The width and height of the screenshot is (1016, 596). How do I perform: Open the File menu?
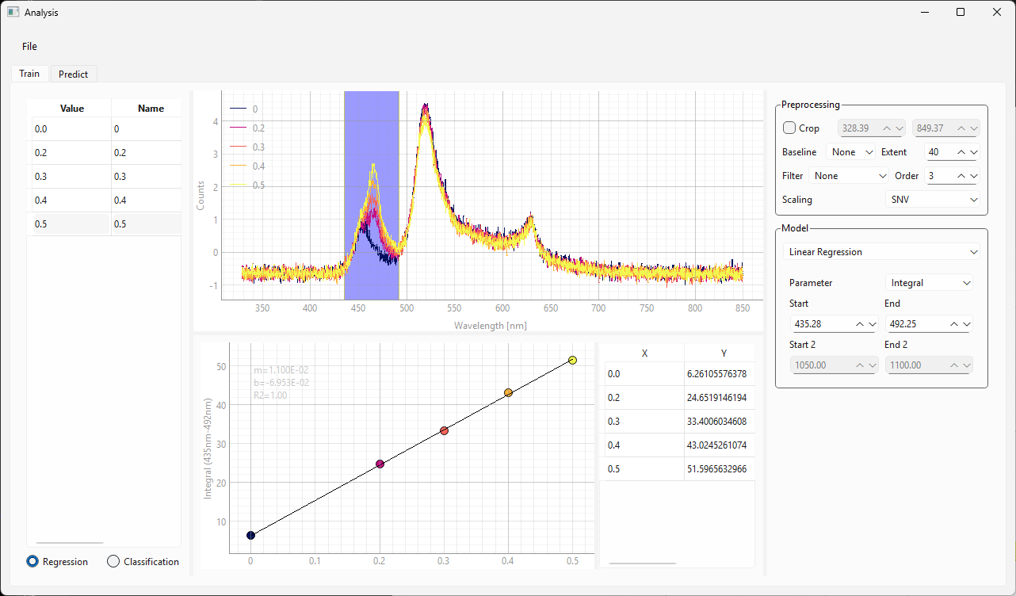click(x=29, y=46)
